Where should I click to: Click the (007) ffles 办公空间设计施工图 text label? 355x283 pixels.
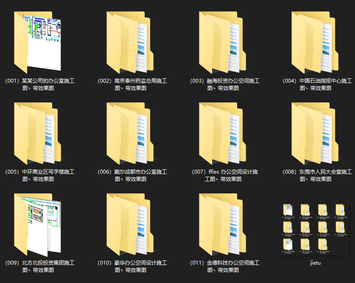225,175
